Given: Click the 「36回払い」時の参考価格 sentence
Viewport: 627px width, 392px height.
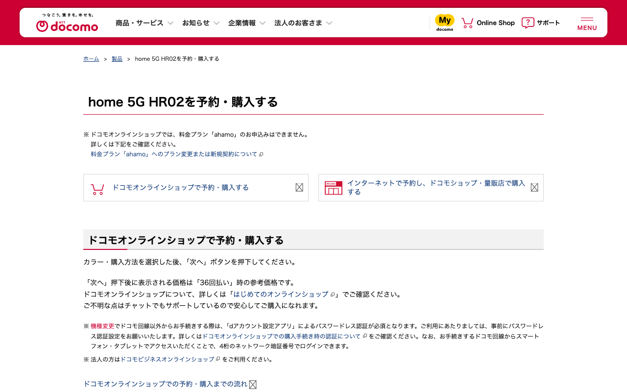Looking at the screenshot, I should pos(190,283).
